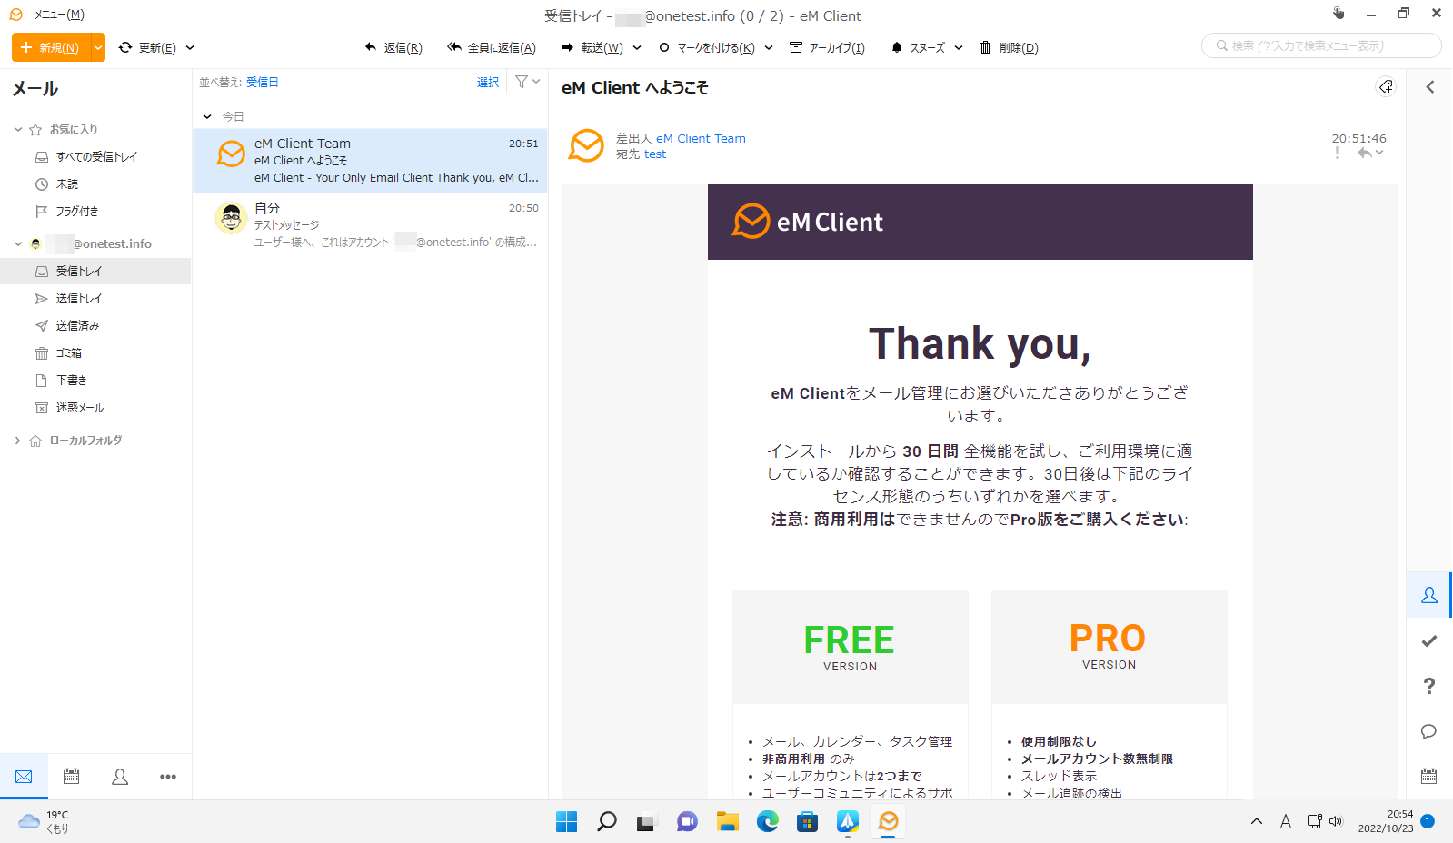The height and width of the screenshot is (843, 1453).
Task: Expand the マークを付ける dropdown arrow
Action: 769,47
